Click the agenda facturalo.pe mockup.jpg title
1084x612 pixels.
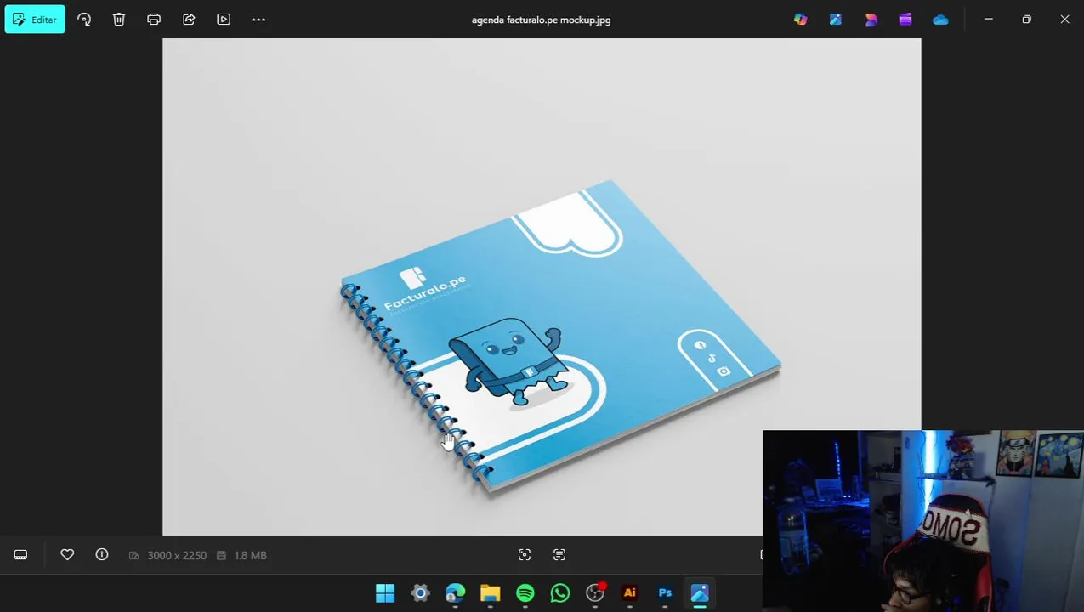point(541,20)
